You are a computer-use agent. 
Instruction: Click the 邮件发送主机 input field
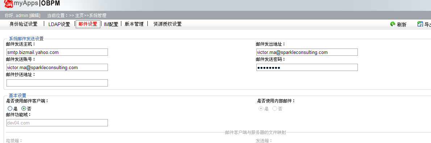(x=57, y=52)
